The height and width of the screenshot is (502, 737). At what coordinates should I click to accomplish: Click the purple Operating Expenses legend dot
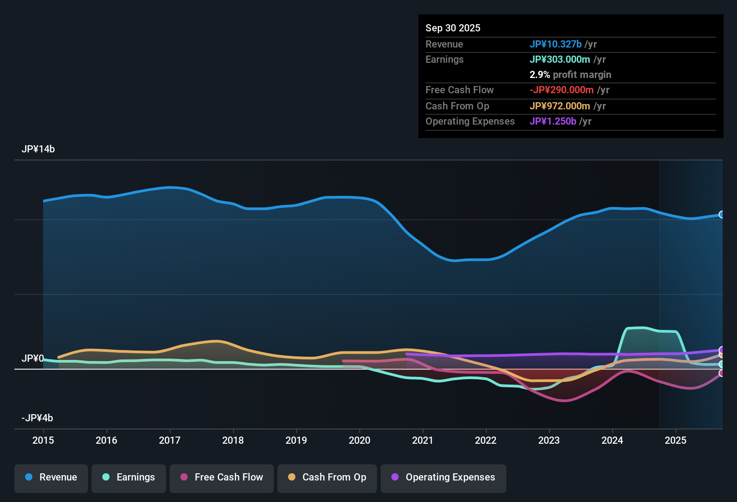[x=395, y=477]
